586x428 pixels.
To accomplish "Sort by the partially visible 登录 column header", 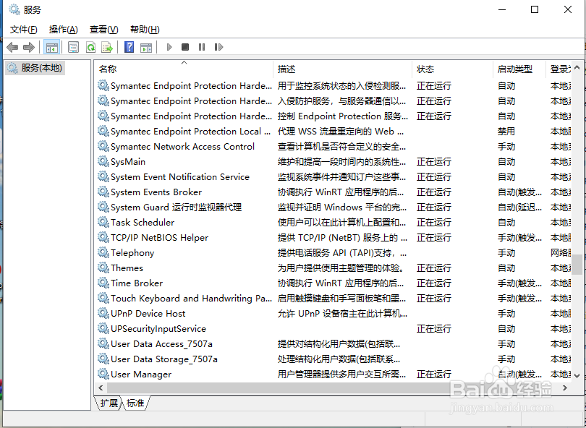I will point(559,69).
